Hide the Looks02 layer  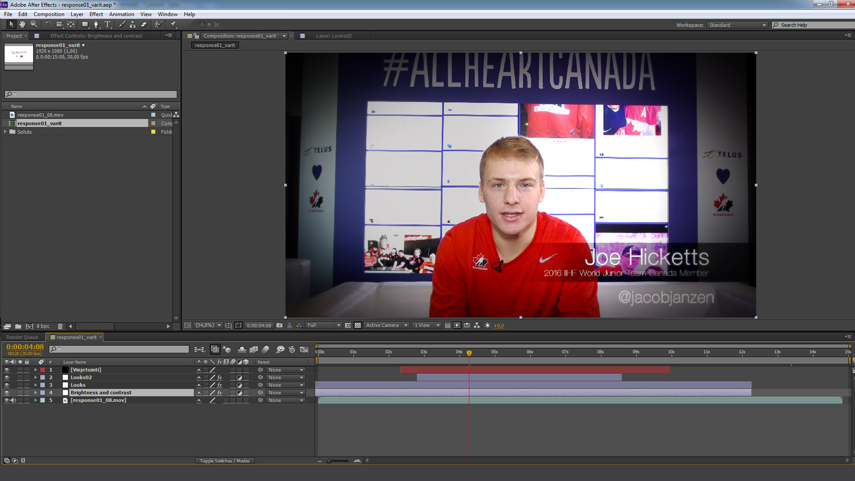[7, 377]
